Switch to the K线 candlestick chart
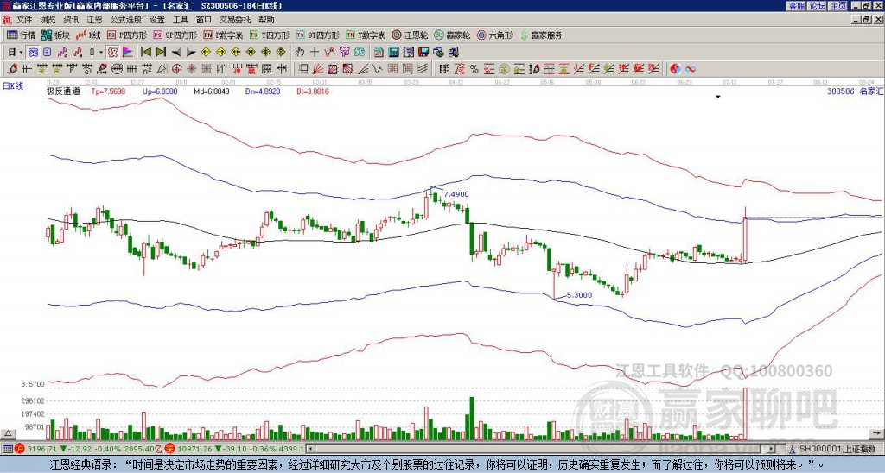The height and width of the screenshot is (473, 885). point(88,35)
